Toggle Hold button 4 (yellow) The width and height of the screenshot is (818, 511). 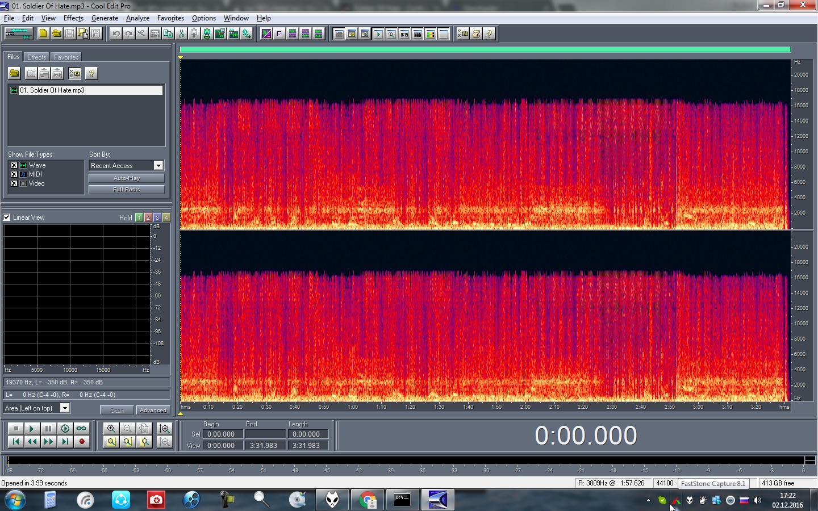[x=166, y=217]
